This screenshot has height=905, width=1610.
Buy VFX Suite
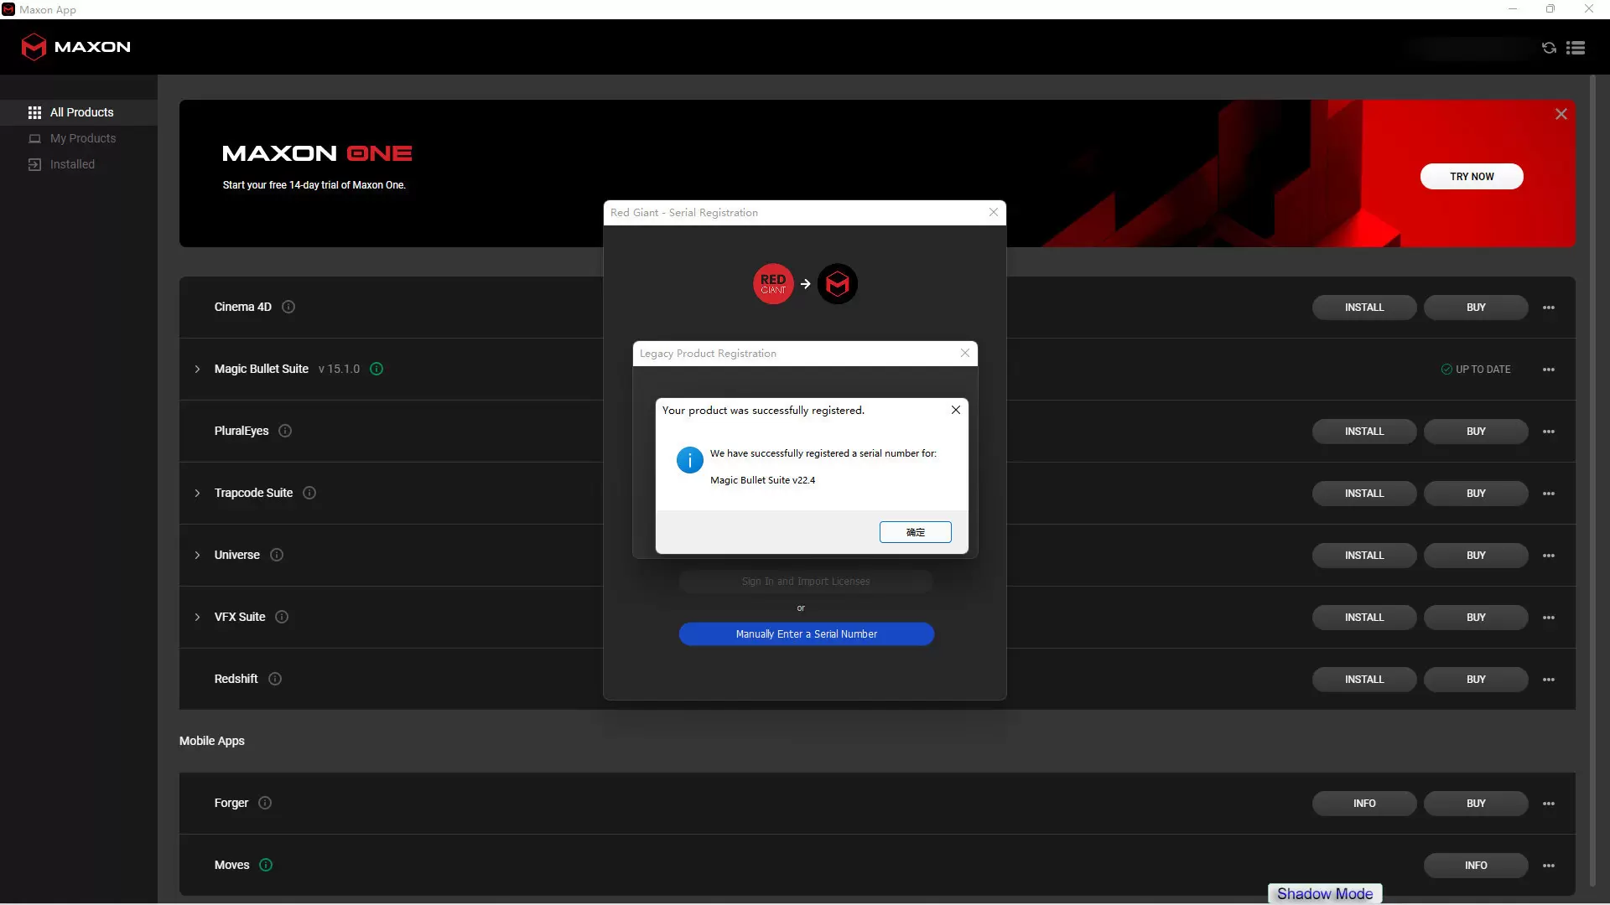click(x=1476, y=618)
